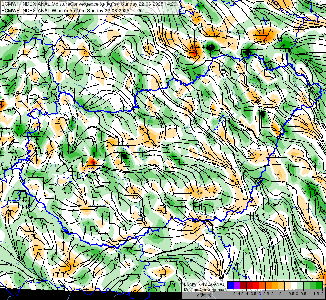Image resolution: width=326 pixels, height=300 pixels.
Task: Pick the green swatch between 1 and 1.5
Action: point(313,285)
